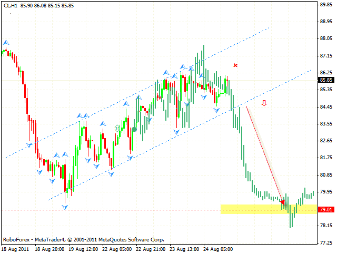Click the red 79.01 price level label
This screenshot has width=337, height=253.
coord(325,210)
